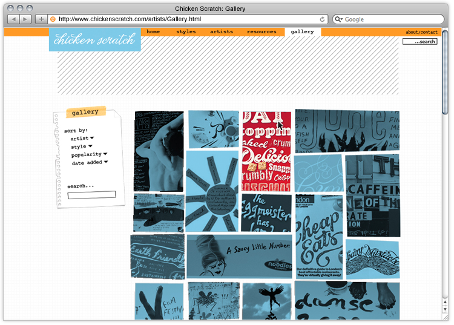The image size is (454, 325).
Task: Open the Earth Friendly thumbnail
Action: [157, 257]
